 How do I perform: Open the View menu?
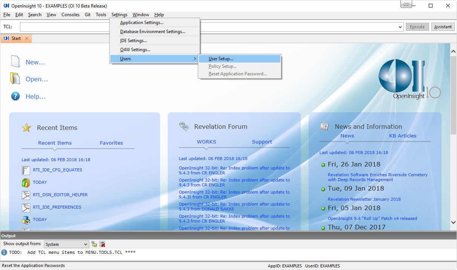[x=51, y=15]
